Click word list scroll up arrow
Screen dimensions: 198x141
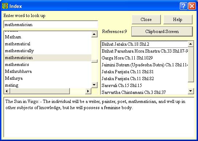(94, 34)
